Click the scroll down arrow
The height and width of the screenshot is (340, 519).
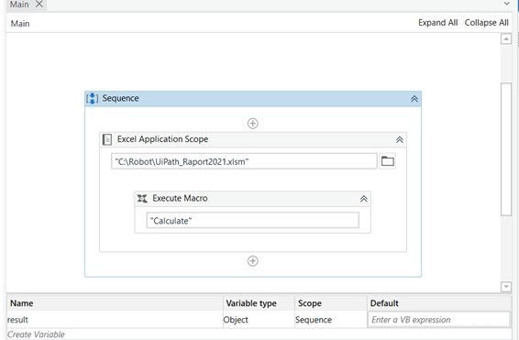pyautogui.click(x=506, y=287)
